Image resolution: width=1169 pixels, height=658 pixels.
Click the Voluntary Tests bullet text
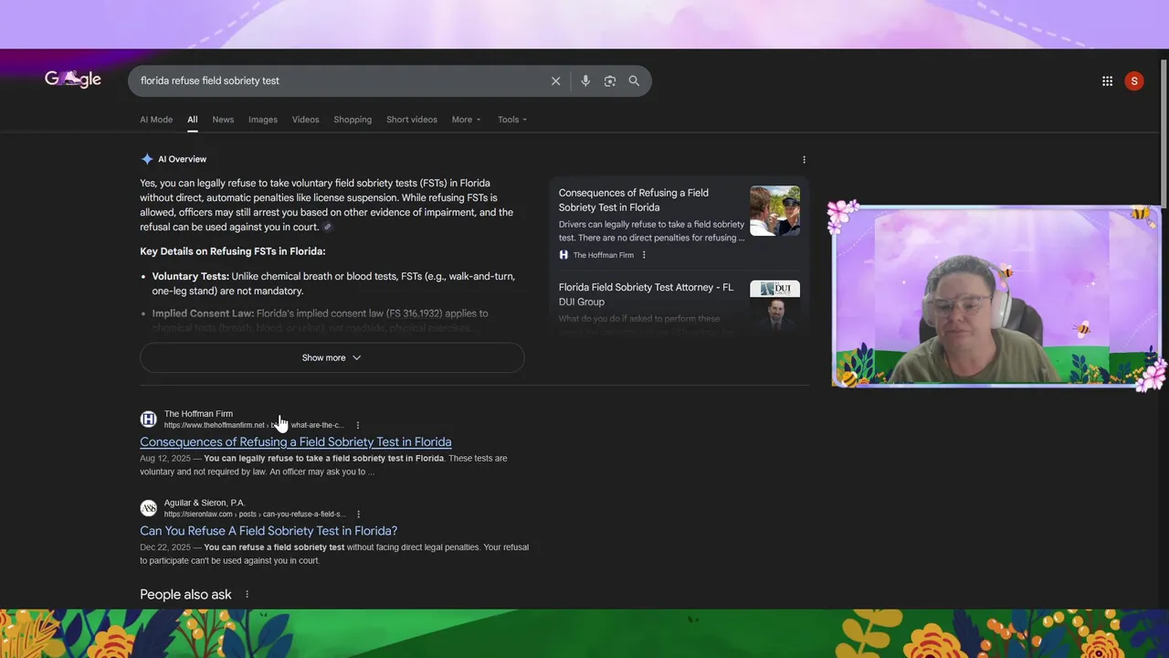coord(333,283)
